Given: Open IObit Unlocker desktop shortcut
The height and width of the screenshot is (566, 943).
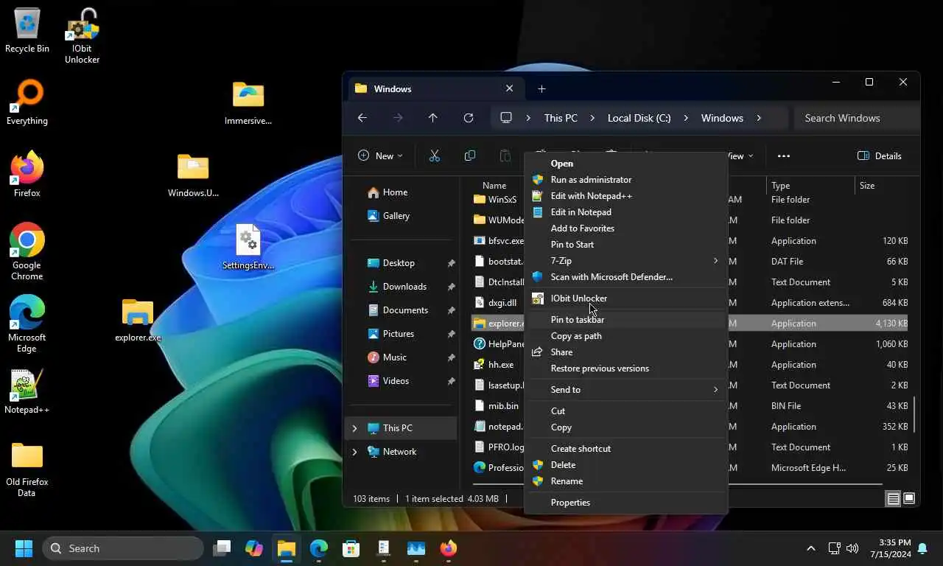Looking at the screenshot, I should tap(82, 35).
